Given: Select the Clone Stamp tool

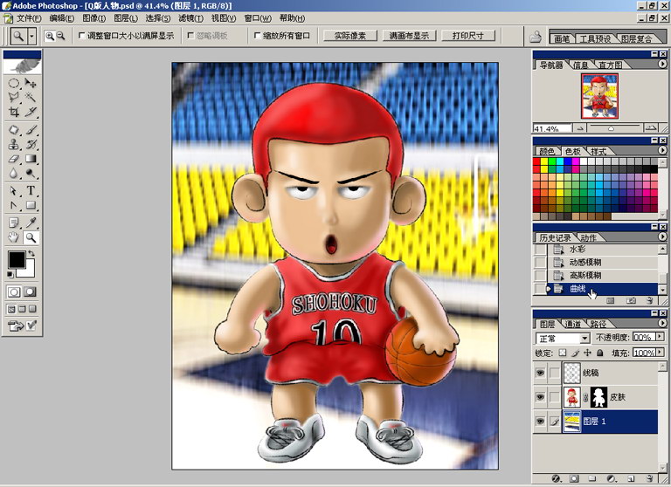Looking at the screenshot, I should coord(14,144).
